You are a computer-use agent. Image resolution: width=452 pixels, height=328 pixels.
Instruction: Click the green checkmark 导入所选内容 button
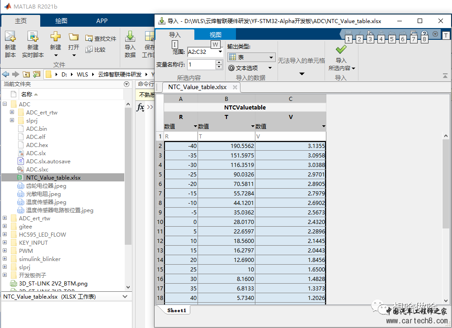coord(341,49)
